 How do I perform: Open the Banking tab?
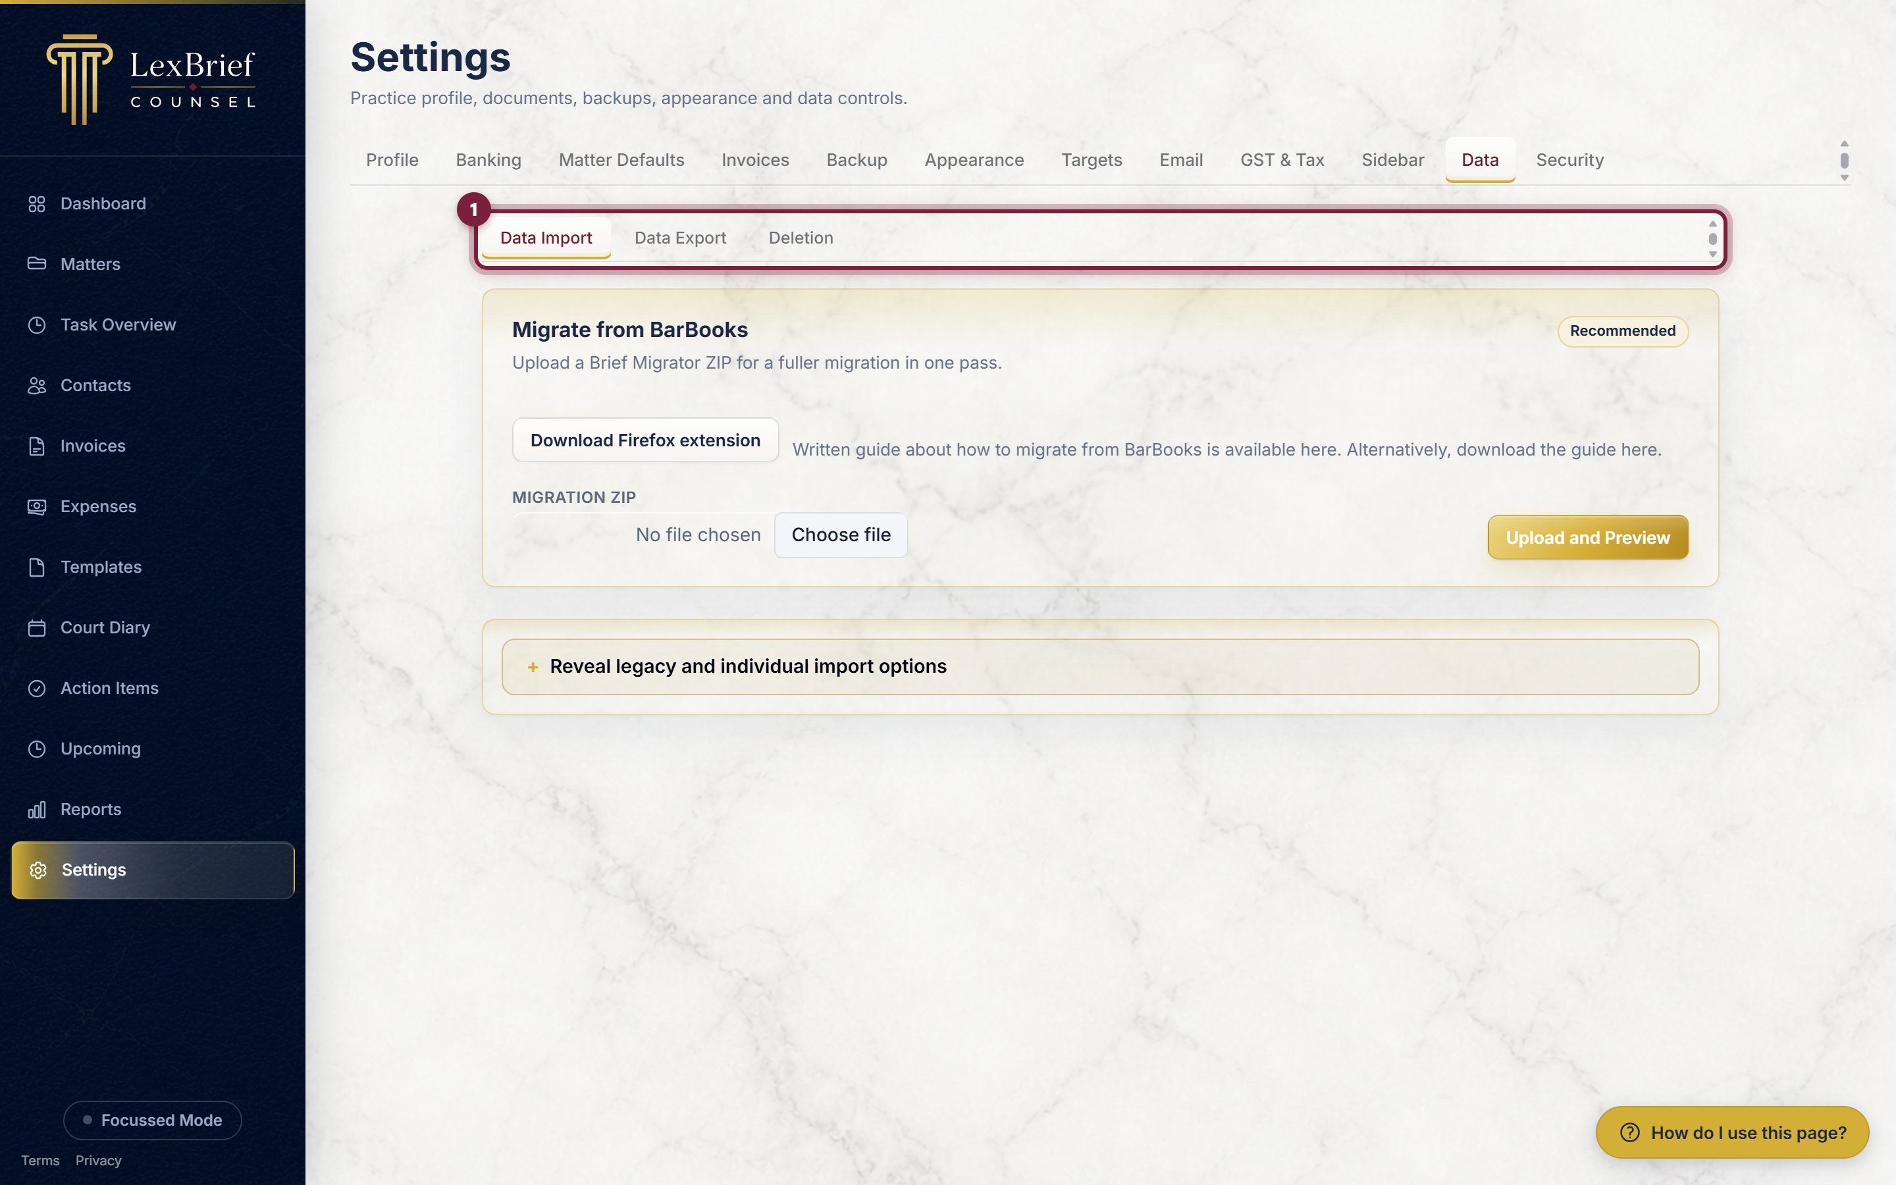(x=489, y=160)
